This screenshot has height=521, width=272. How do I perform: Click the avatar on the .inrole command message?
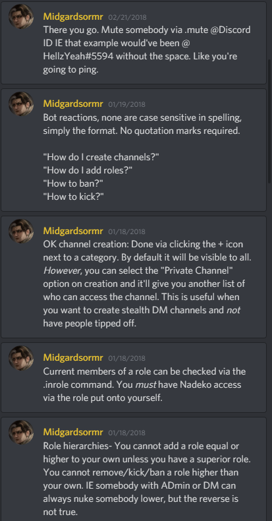(21, 358)
